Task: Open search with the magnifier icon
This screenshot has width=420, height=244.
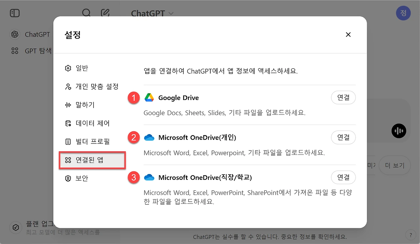Action: pyautogui.click(x=86, y=13)
